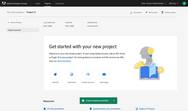Click the Delete project button
The width and height of the screenshot is (188, 111).
click(x=168, y=12)
